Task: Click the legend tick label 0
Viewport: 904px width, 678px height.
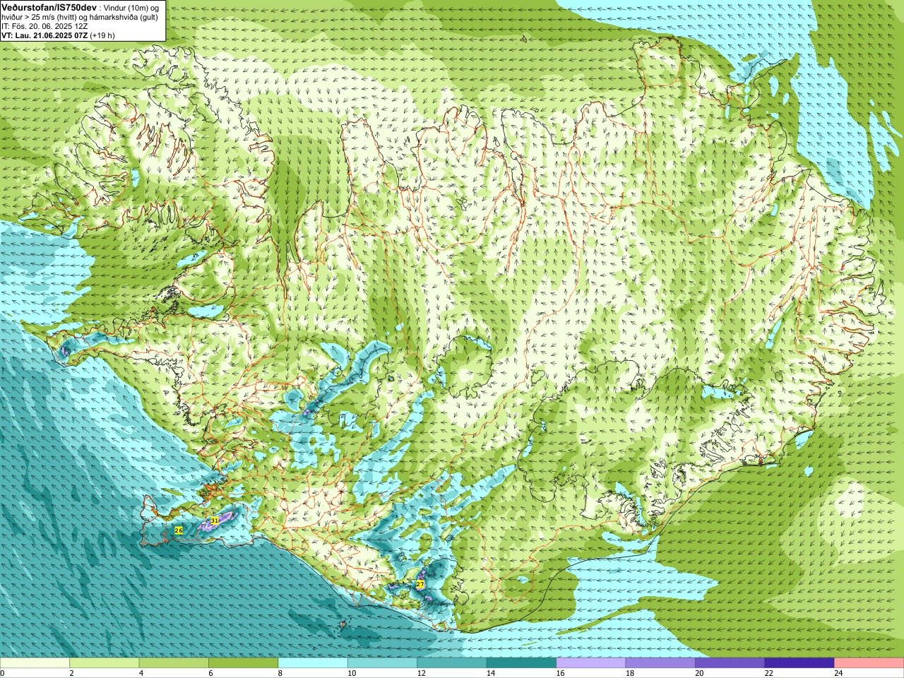Action: (2, 673)
